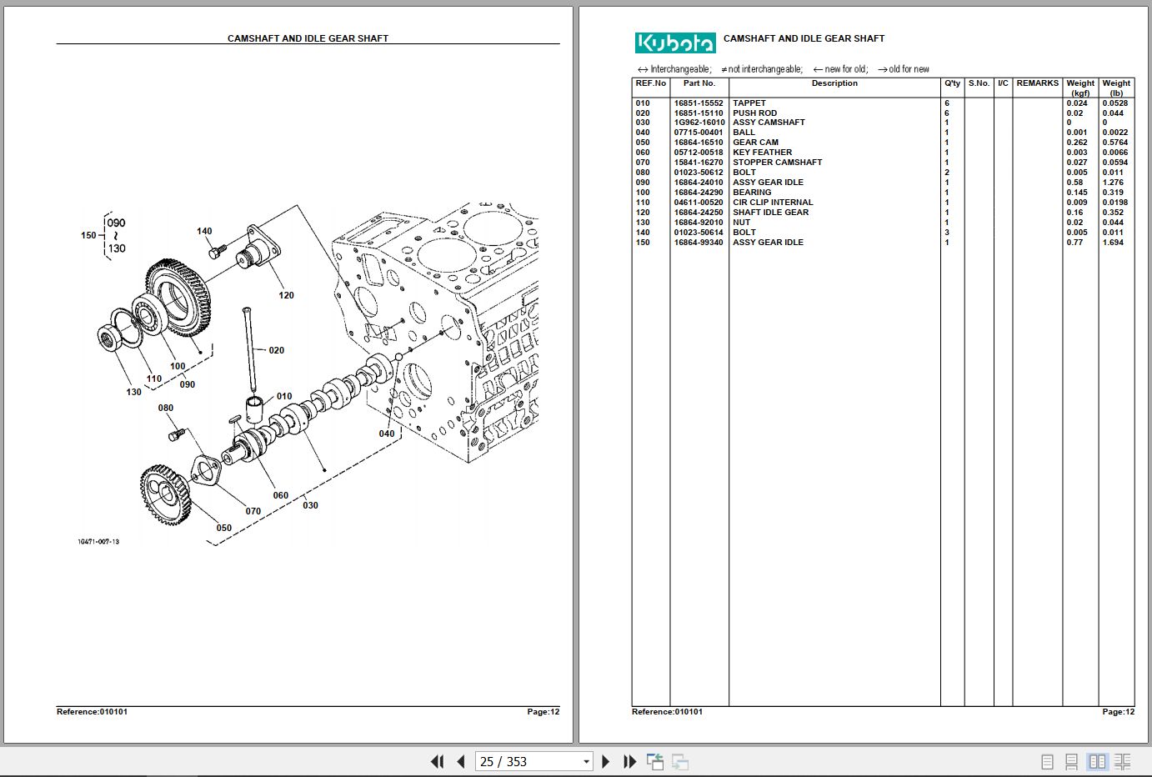Click the Kubota logo on the parts page

coord(675,43)
